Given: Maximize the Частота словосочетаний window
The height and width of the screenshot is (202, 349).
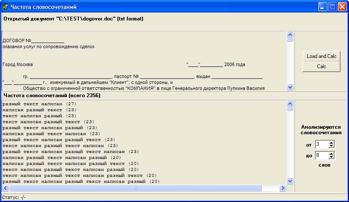Looking at the screenshot, I should [x=332, y=6].
